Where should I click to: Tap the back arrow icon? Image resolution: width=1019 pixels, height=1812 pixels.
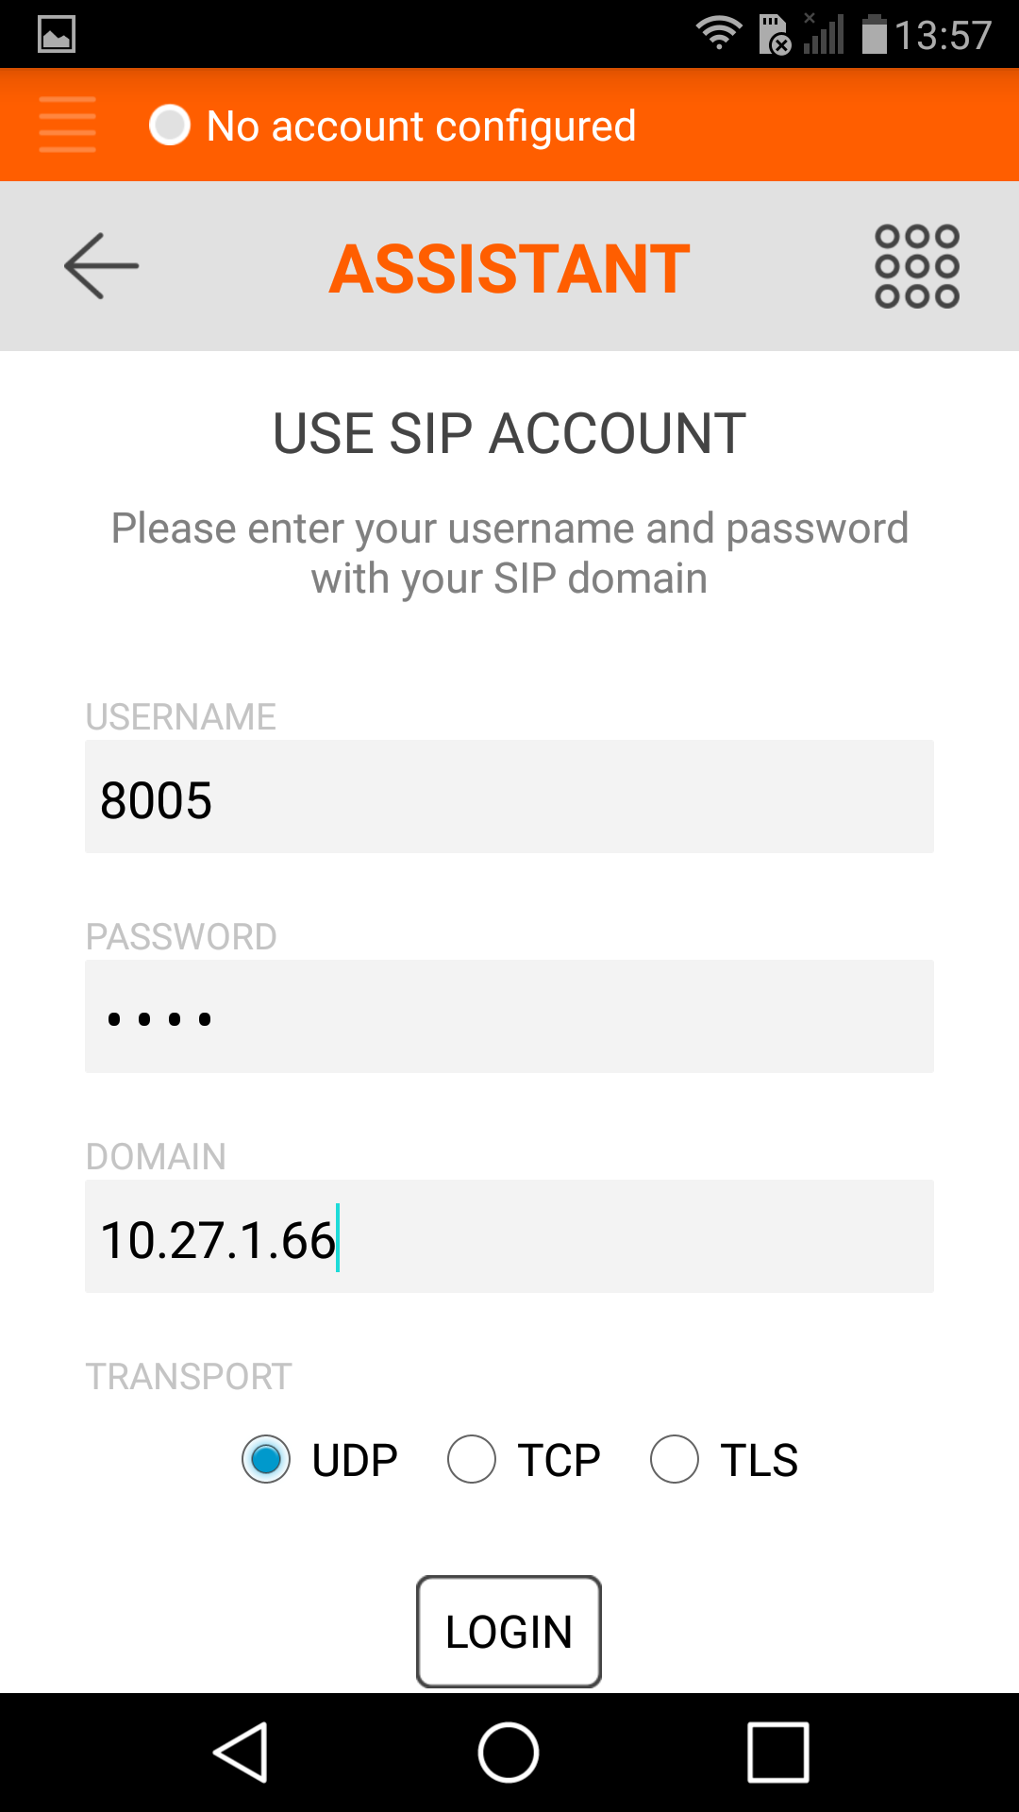101,266
